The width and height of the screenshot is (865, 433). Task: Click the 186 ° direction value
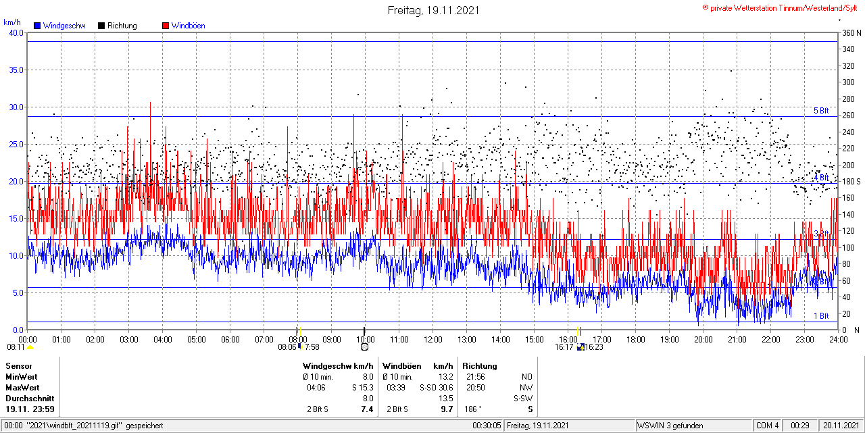(472, 409)
